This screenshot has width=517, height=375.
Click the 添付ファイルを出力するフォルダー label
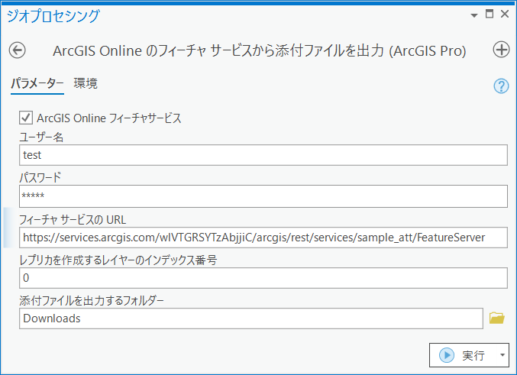92,301
